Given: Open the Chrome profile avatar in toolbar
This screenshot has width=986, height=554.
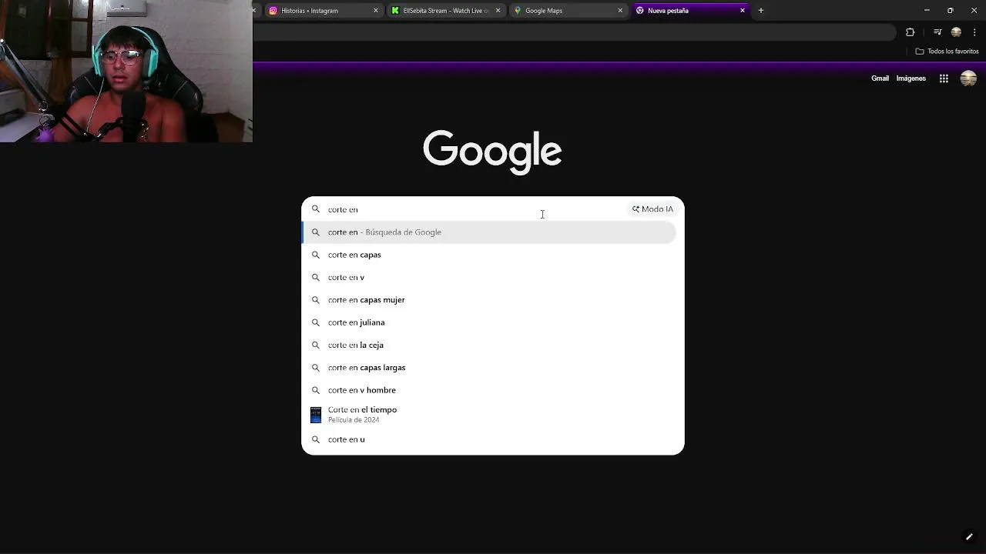Looking at the screenshot, I should 956,32.
